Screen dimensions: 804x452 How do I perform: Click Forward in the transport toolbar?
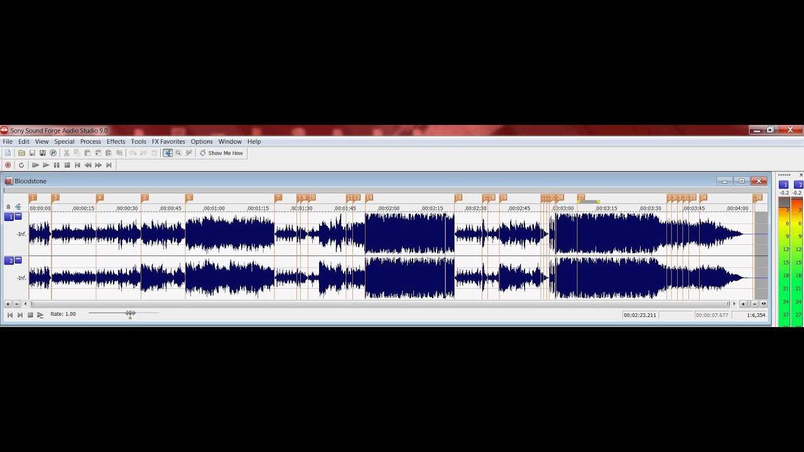pos(98,165)
